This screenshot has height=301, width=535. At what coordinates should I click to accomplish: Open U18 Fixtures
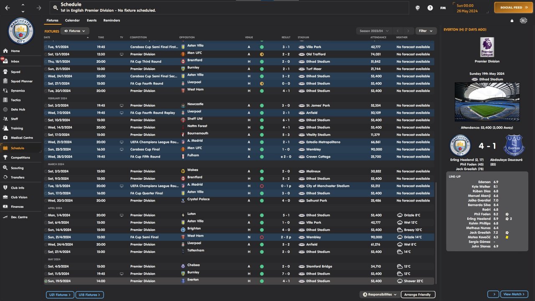tap(89, 295)
